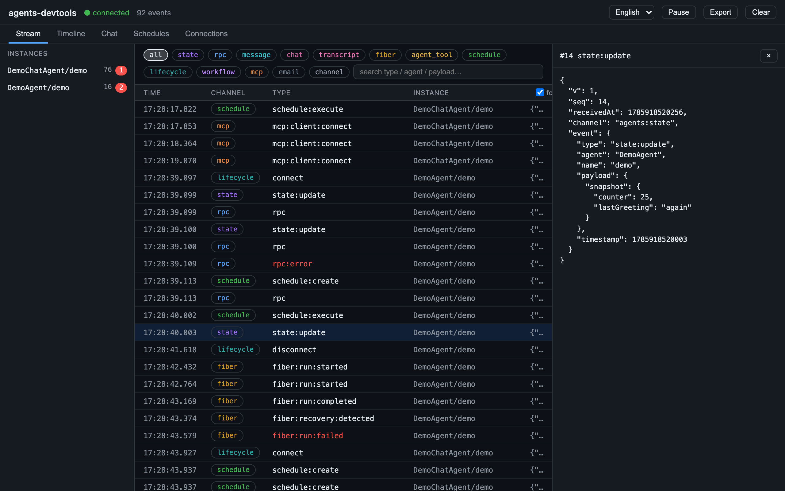Filter events by schedule chip in filter bar
The width and height of the screenshot is (785, 491).
pyautogui.click(x=484, y=55)
